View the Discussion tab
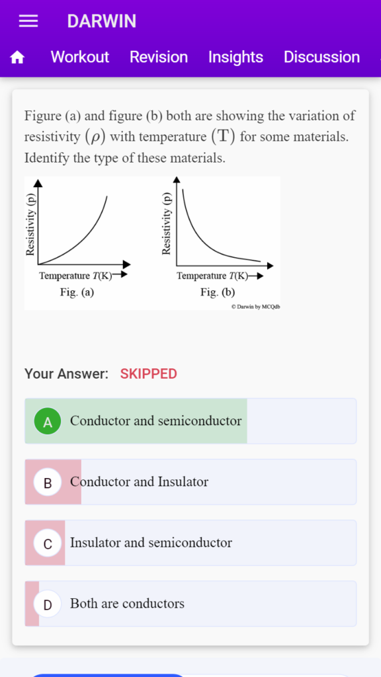The height and width of the screenshot is (677, 381). tap(321, 57)
